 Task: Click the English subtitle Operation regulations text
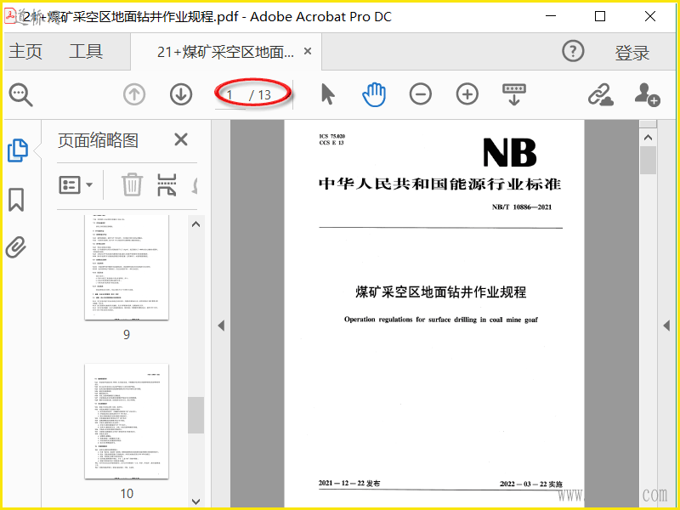441,320
